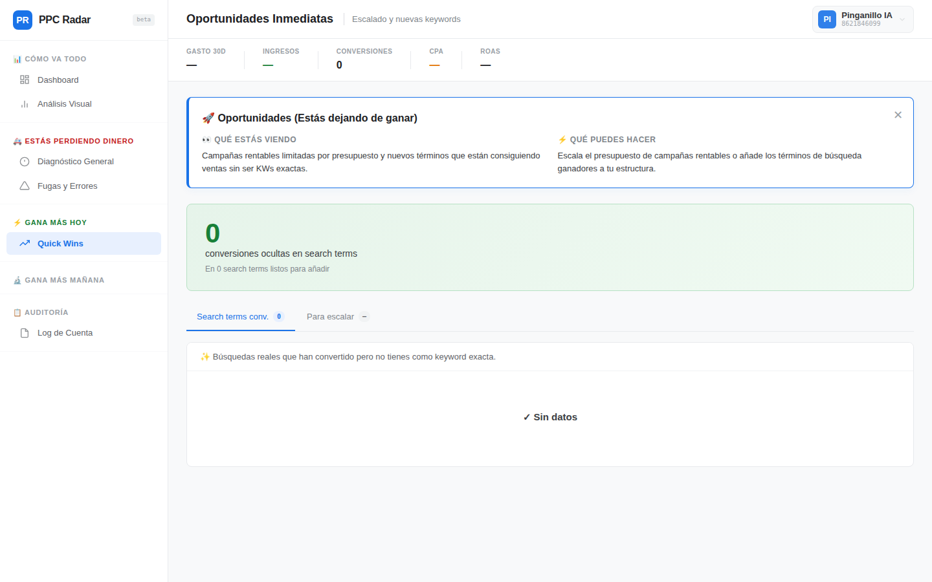Open Diagnóstico General page
The width and height of the screenshot is (932, 582).
tap(83, 162)
